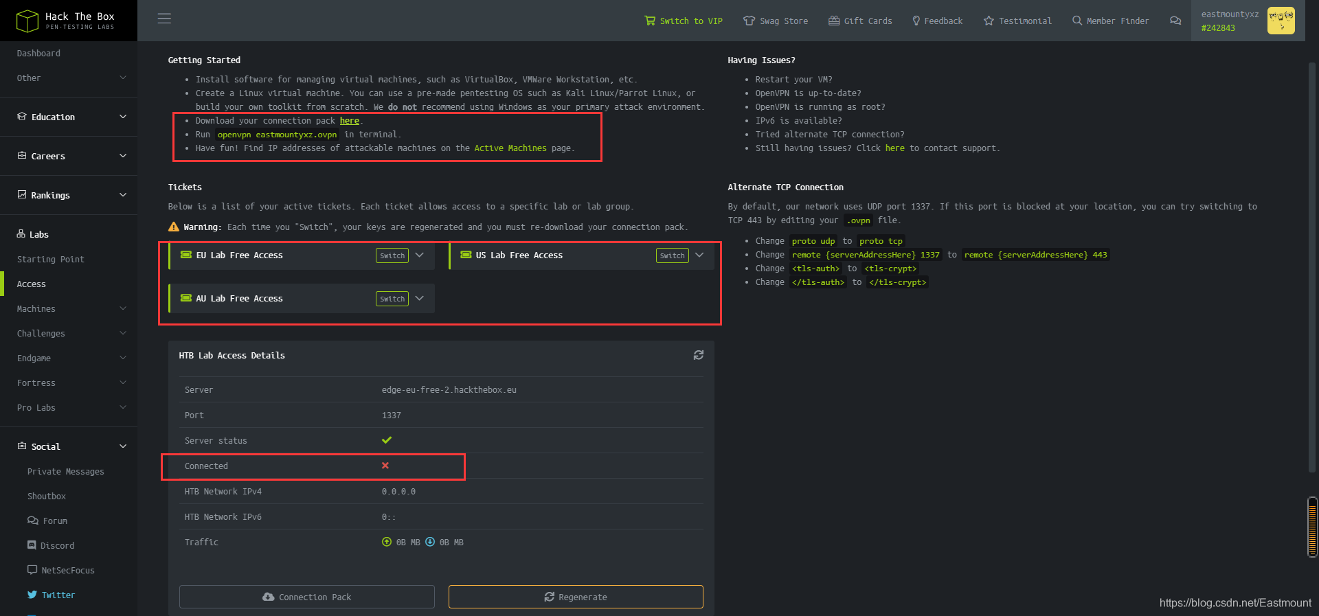This screenshot has width=1319, height=616.
Task: Click the server status green checkmark
Action: [387, 440]
